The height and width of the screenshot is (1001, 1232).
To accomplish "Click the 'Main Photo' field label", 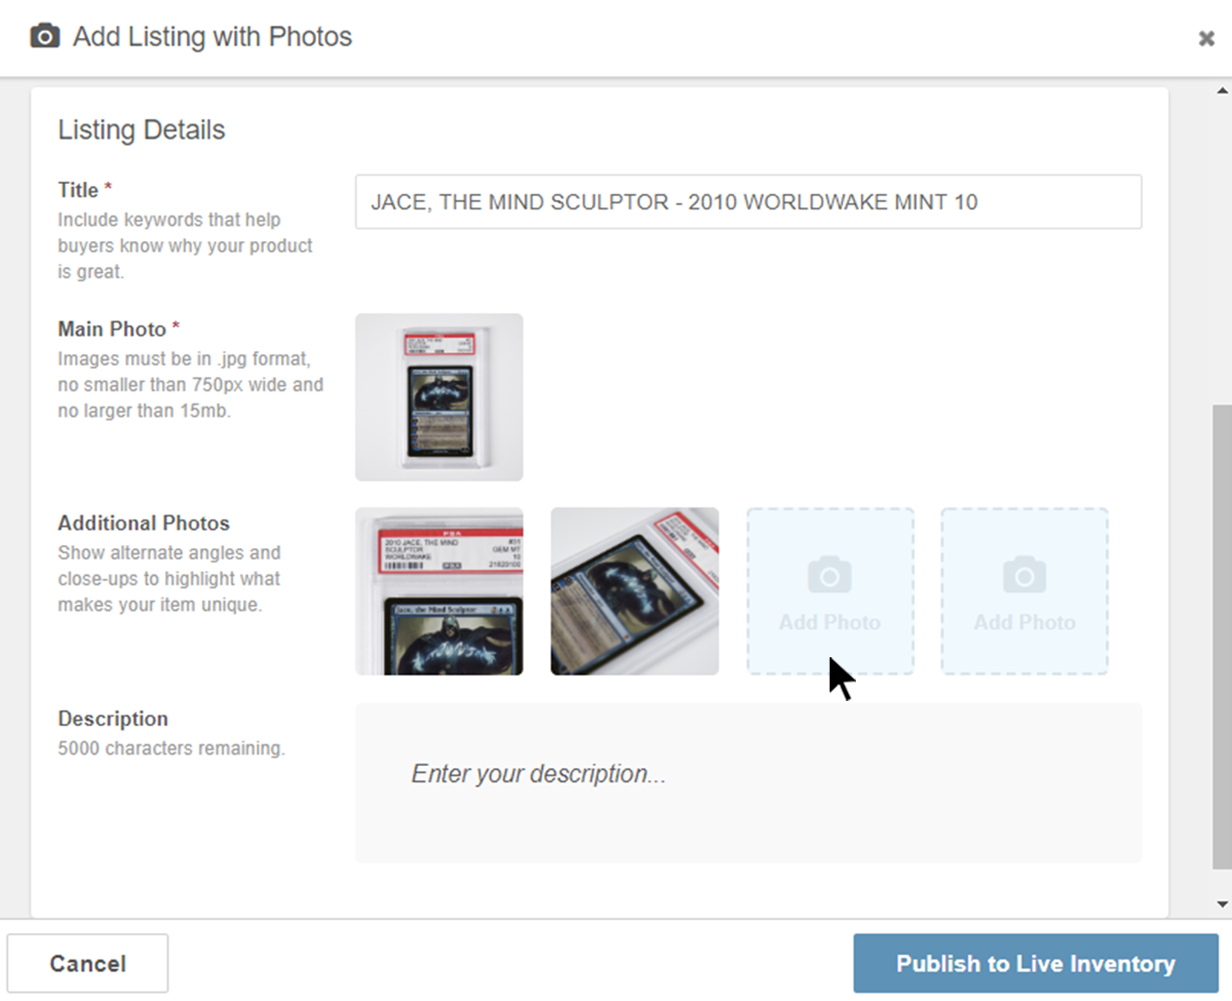I will (x=112, y=329).
